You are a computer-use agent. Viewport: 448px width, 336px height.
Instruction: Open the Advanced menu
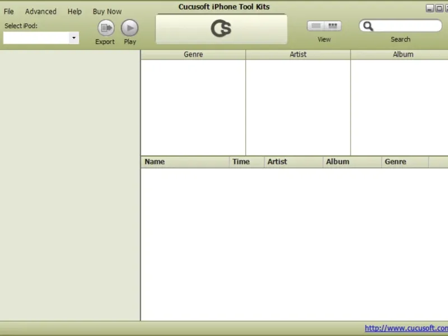click(x=41, y=11)
